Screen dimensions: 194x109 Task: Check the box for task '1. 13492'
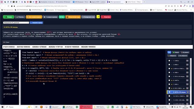click(x=169, y=61)
